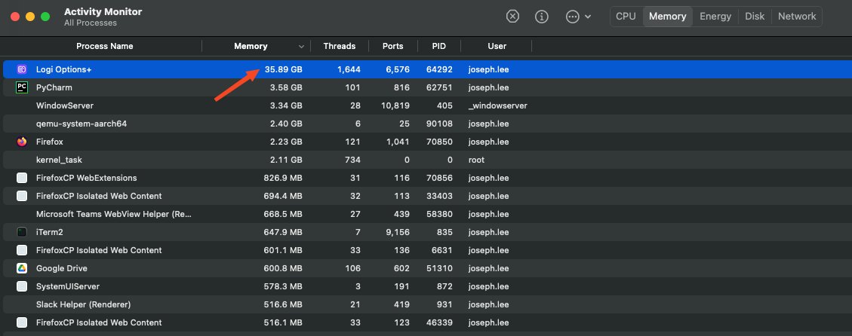Click the Google Drive app icon
The height and width of the screenshot is (336, 852).
point(22,268)
